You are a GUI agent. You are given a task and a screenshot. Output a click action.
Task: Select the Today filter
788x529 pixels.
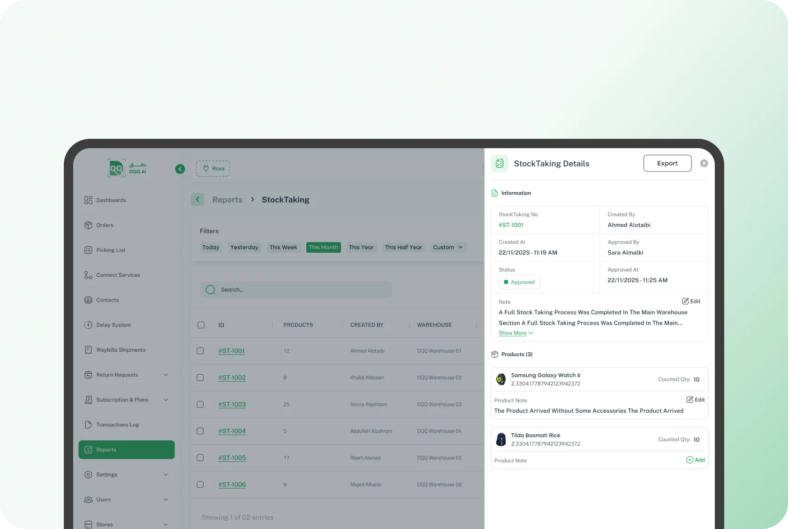211,247
